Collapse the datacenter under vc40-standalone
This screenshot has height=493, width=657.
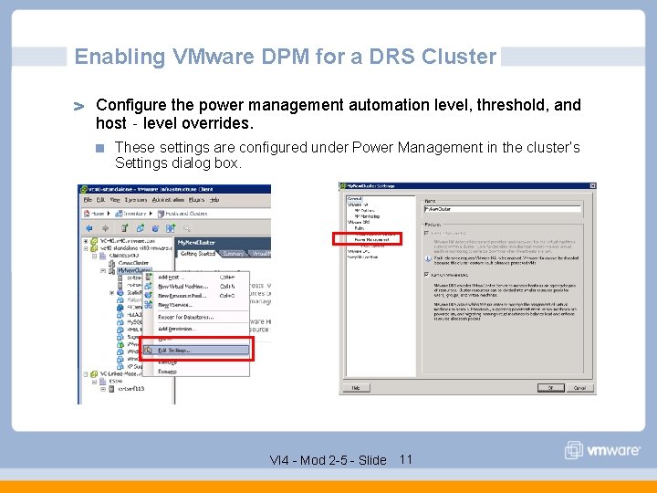tap(94, 256)
